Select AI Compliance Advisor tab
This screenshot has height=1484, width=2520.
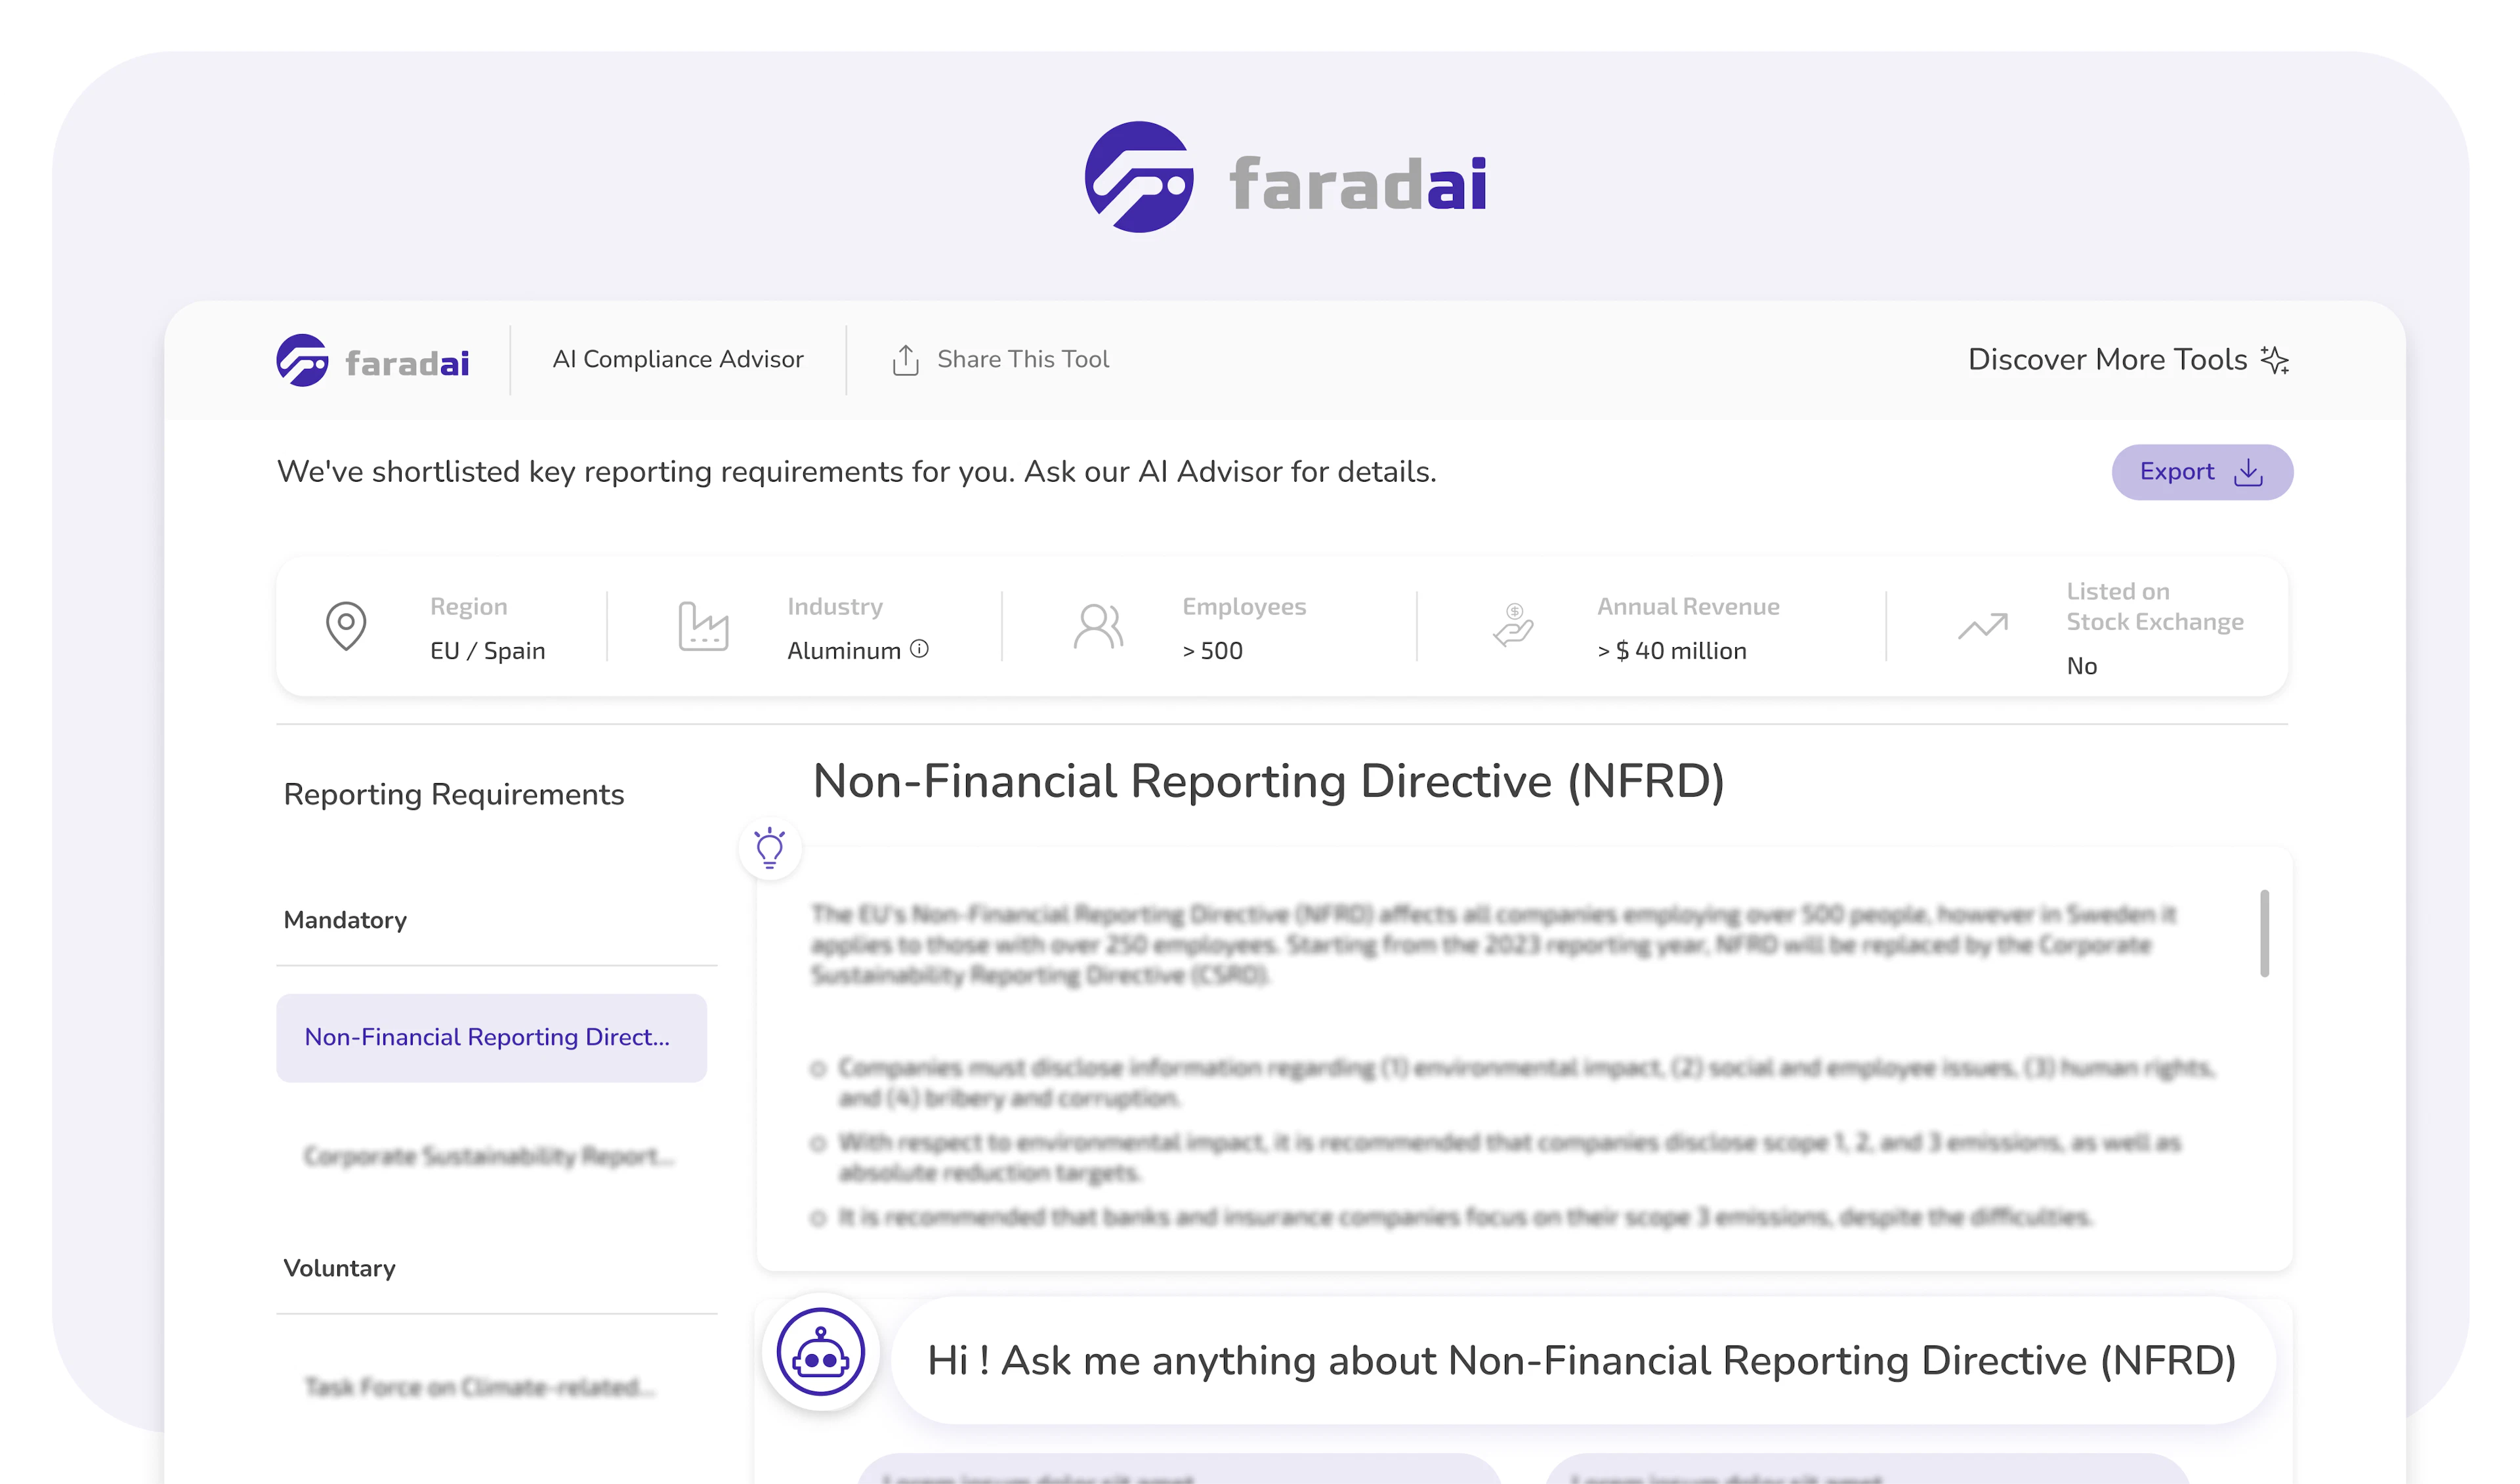point(678,359)
